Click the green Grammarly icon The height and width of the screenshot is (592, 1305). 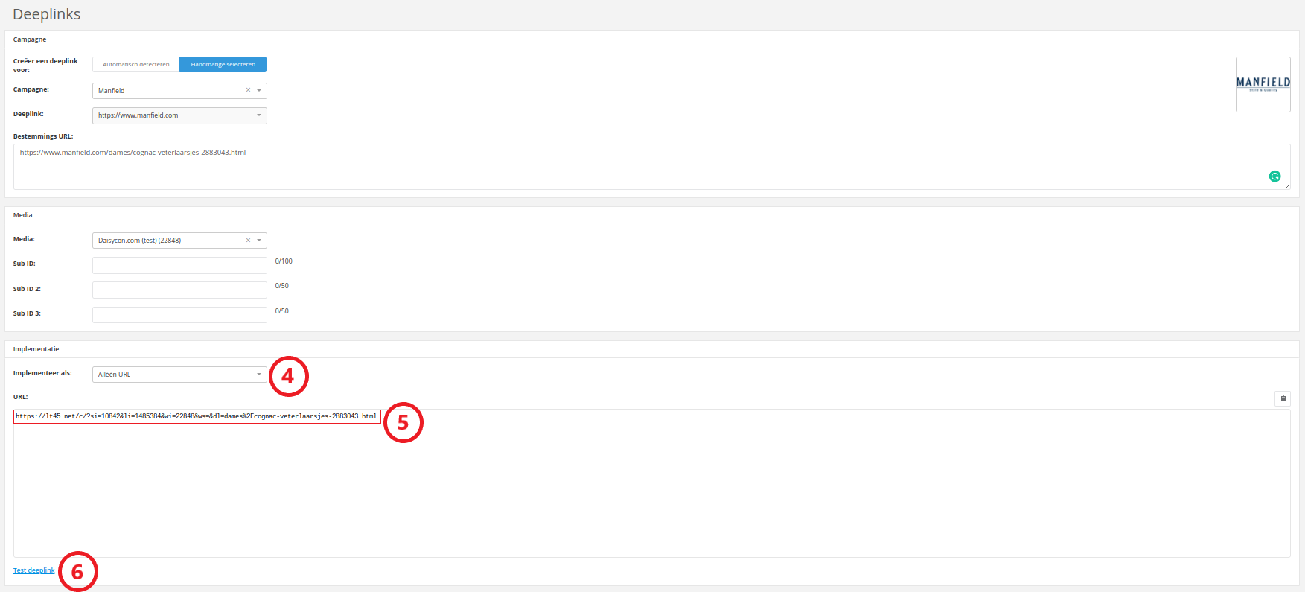1274,176
